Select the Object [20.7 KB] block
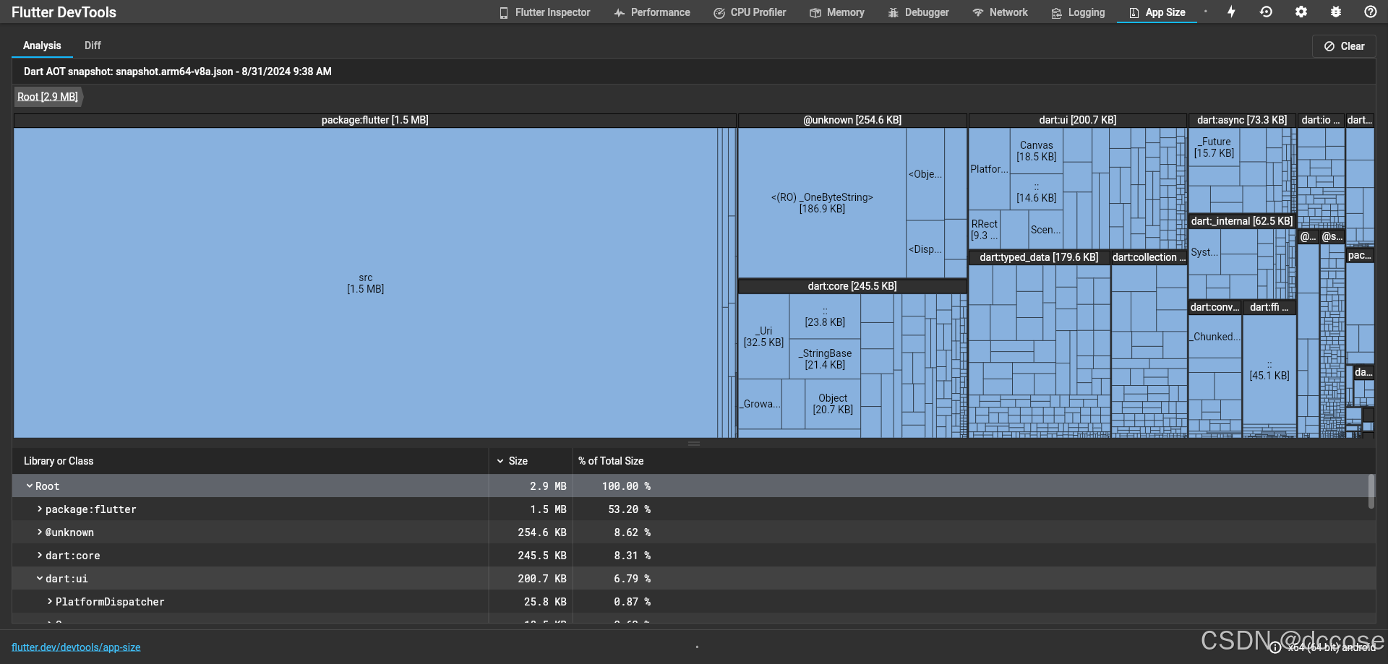The width and height of the screenshot is (1388, 664). pos(833,404)
